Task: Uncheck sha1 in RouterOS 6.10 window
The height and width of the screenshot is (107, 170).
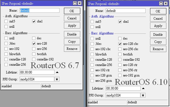Action: [120, 22]
